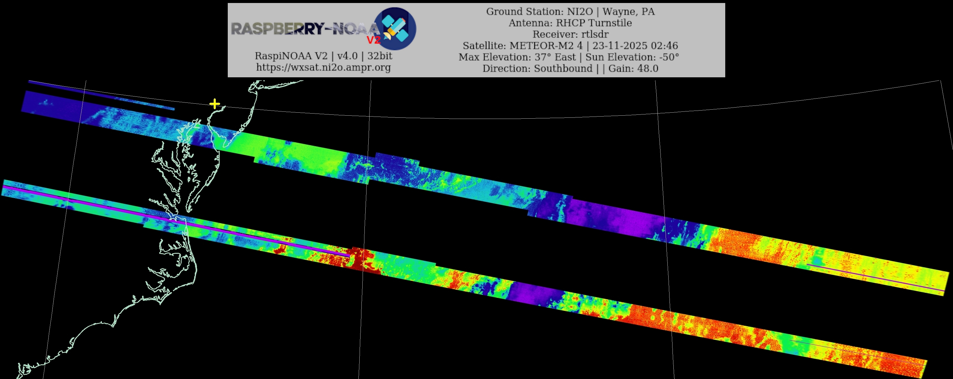Click the Antenna RHCP Turnstile text
The width and height of the screenshot is (953, 379).
tap(570, 23)
